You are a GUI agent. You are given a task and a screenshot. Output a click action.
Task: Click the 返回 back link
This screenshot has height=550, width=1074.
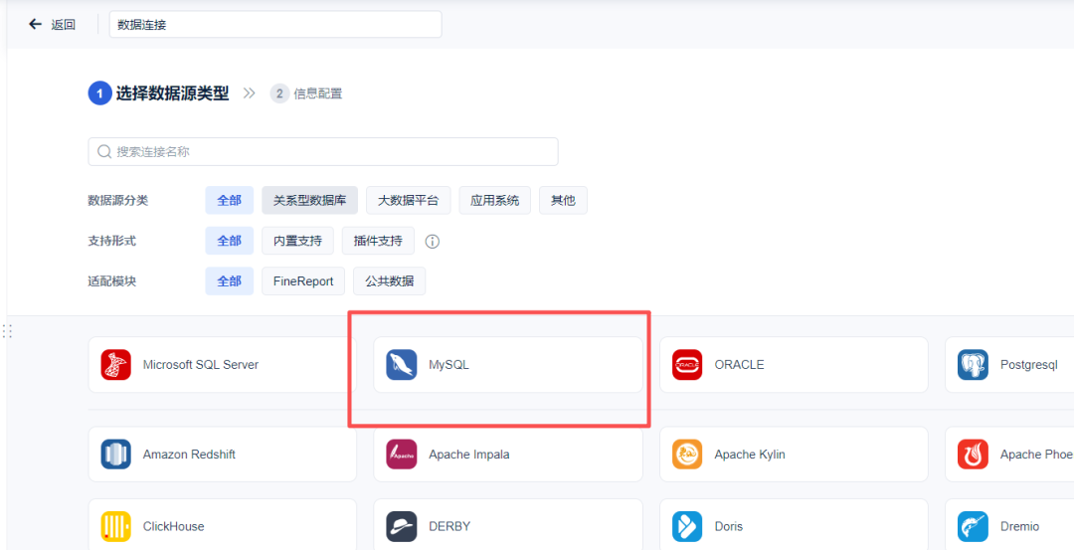tap(63, 25)
